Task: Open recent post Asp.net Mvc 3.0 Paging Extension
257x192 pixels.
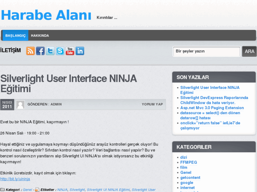Action: pyautogui.click(x=212, y=108)
